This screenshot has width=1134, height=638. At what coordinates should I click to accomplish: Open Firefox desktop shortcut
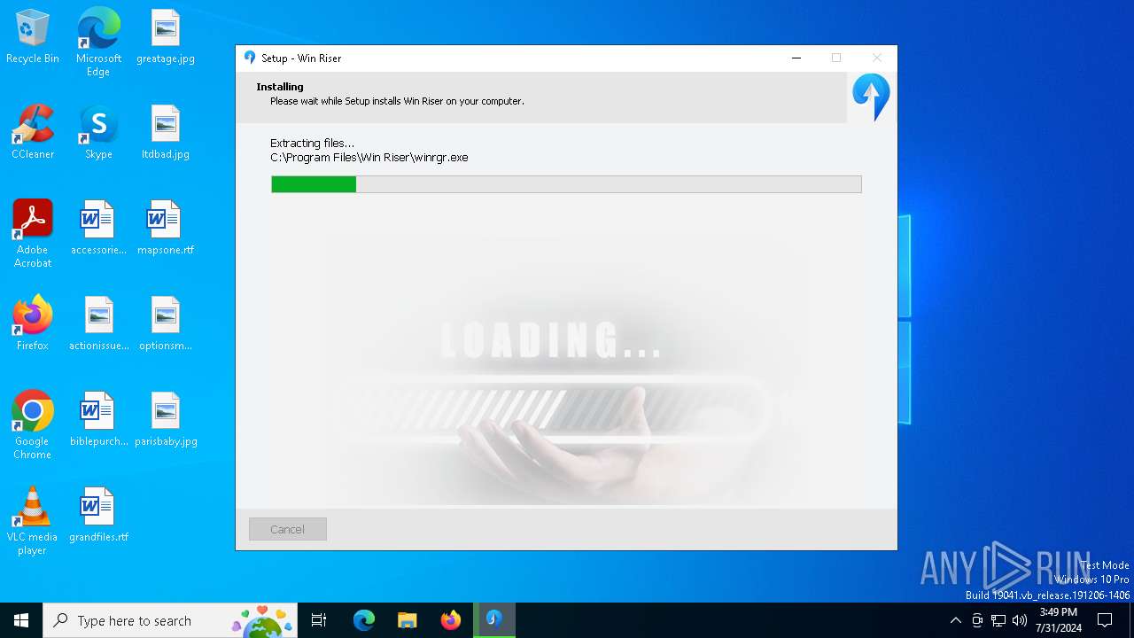coord(33,323)
